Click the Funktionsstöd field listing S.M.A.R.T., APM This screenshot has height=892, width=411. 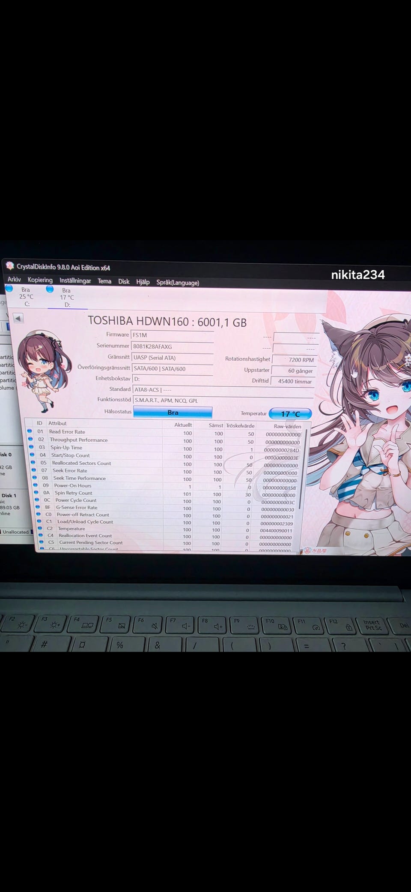coord(223,401)
